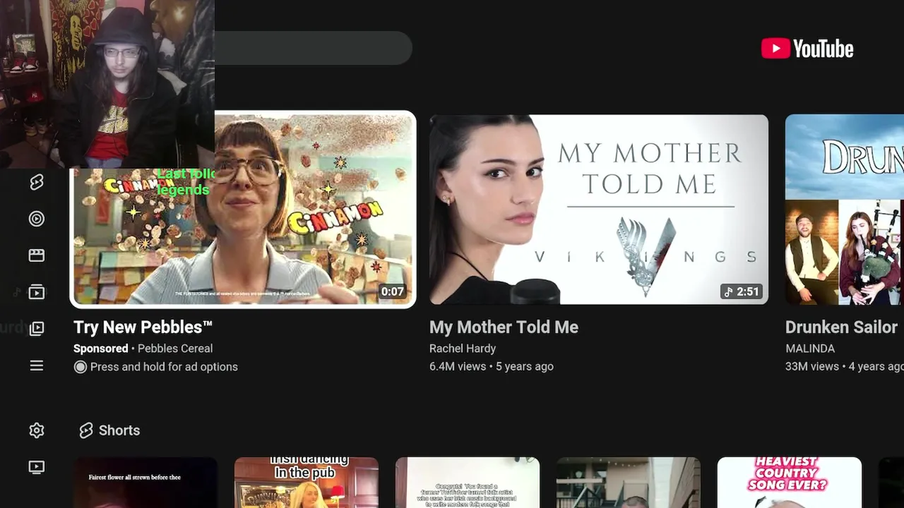Click the '33M views' text

[812, 367]
